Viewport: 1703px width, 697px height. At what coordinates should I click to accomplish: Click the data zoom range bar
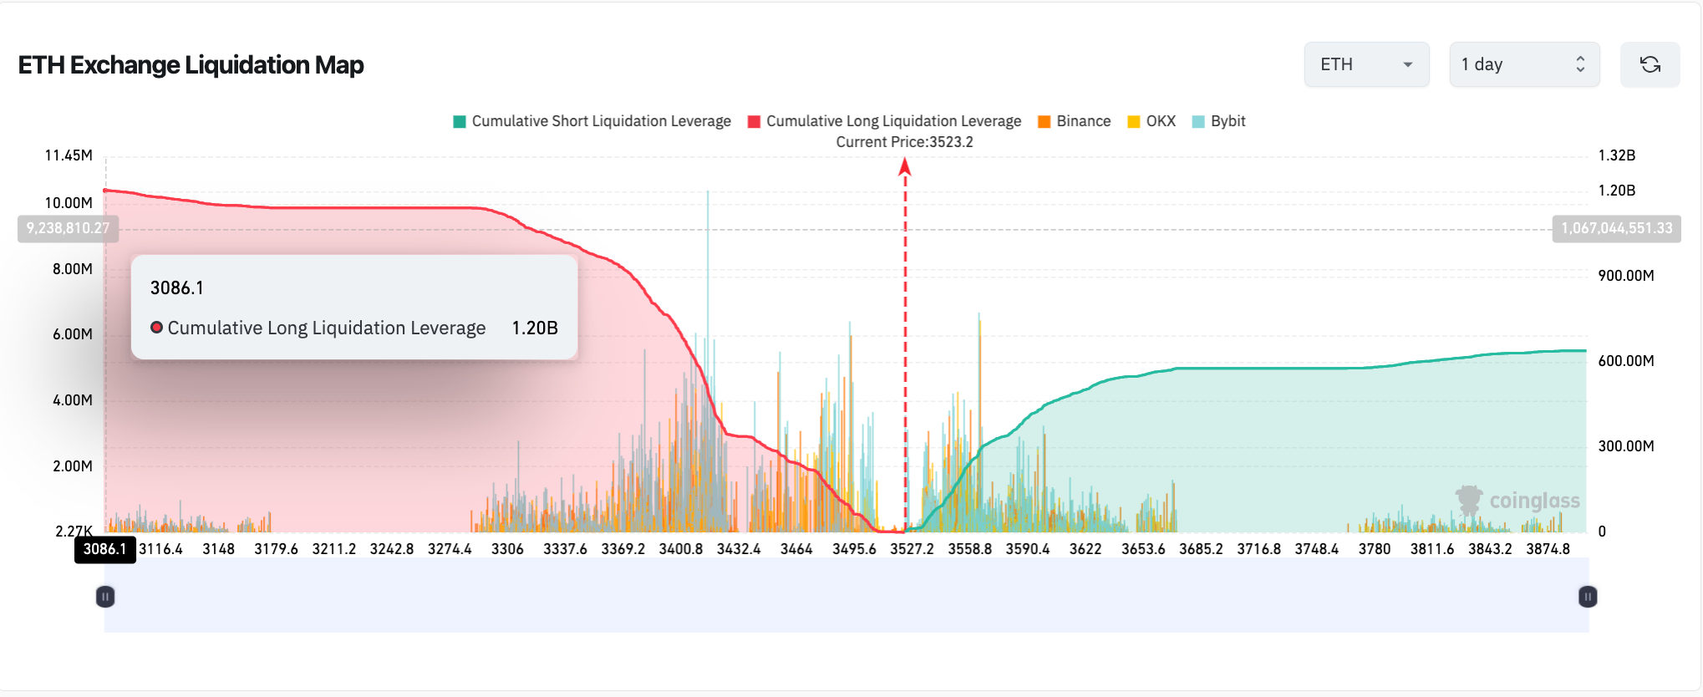click(846, 596)
